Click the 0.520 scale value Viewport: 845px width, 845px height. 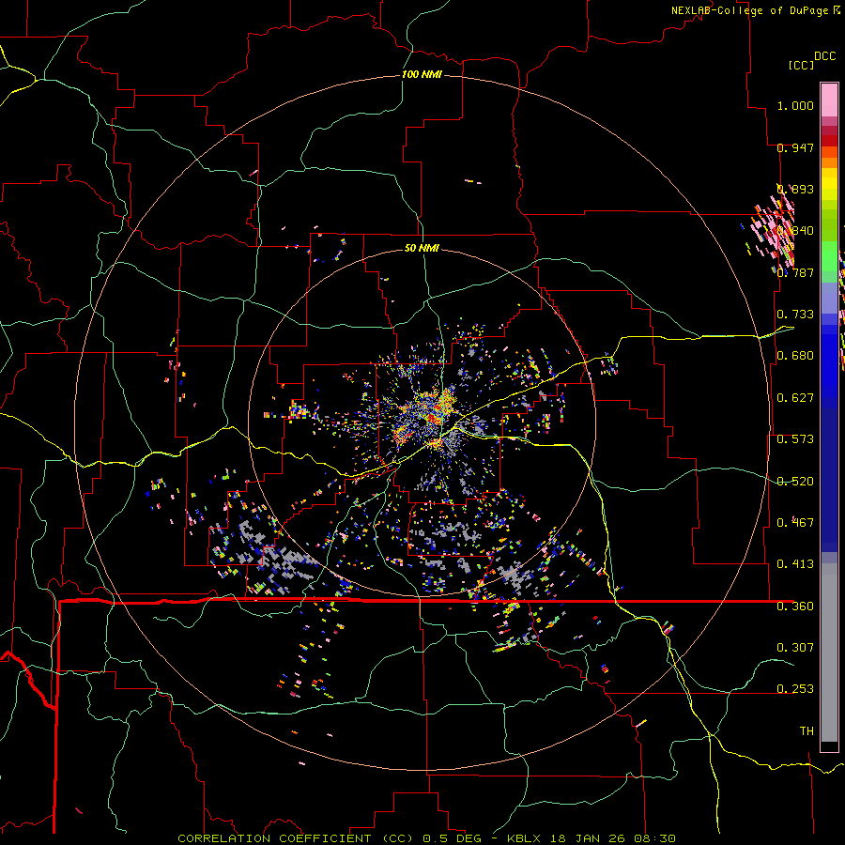795,482
